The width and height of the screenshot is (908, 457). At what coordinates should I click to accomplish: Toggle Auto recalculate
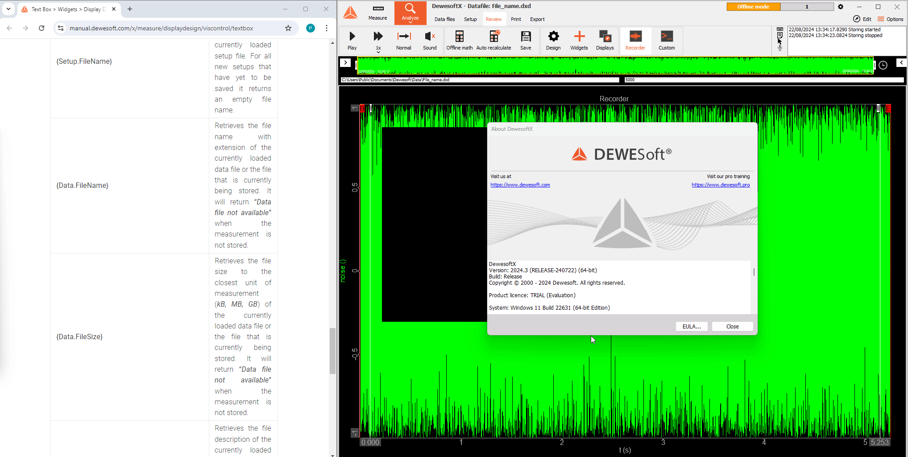tap(493, 41)
